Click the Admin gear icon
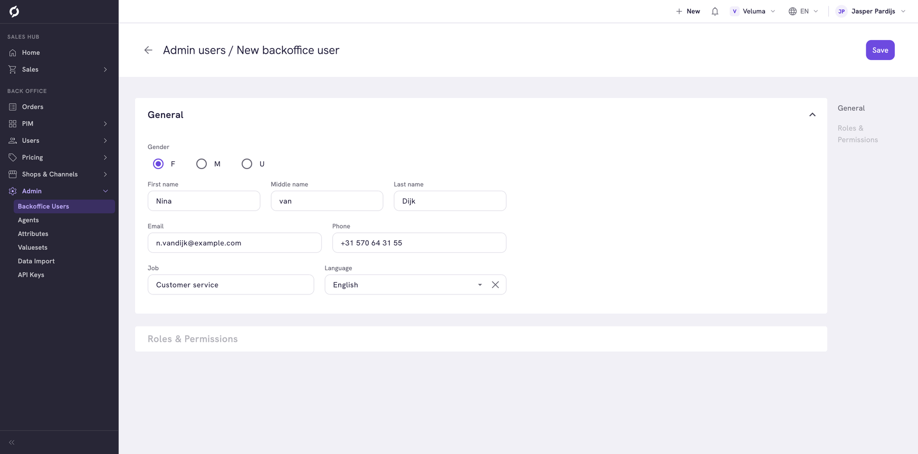 tap(13, 191)
